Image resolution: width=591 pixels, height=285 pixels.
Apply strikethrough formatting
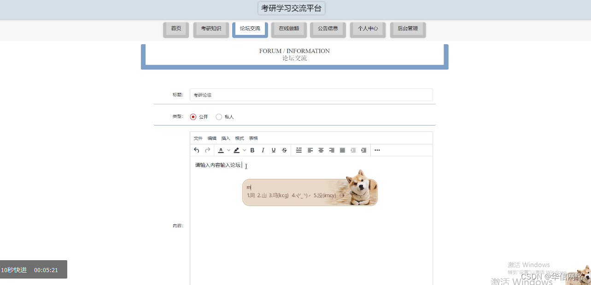[284, 150]
